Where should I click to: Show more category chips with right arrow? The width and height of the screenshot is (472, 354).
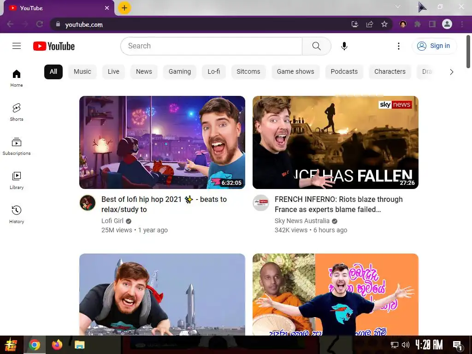pyautogui.click(x=451, y=71)
